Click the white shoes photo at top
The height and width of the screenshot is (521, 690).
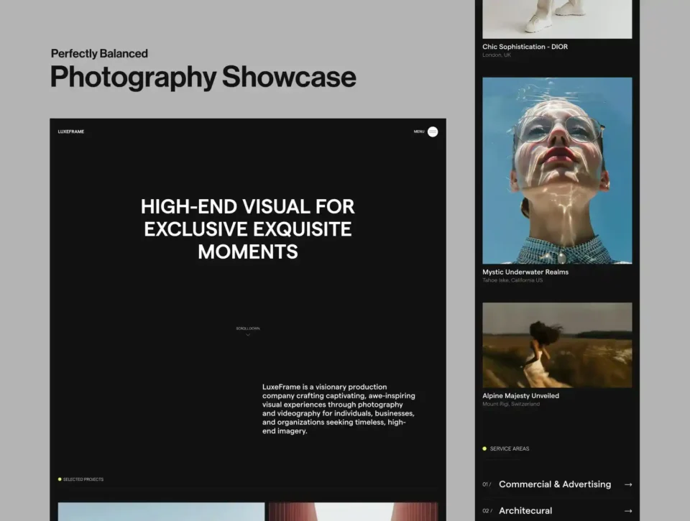click(557, 19)
